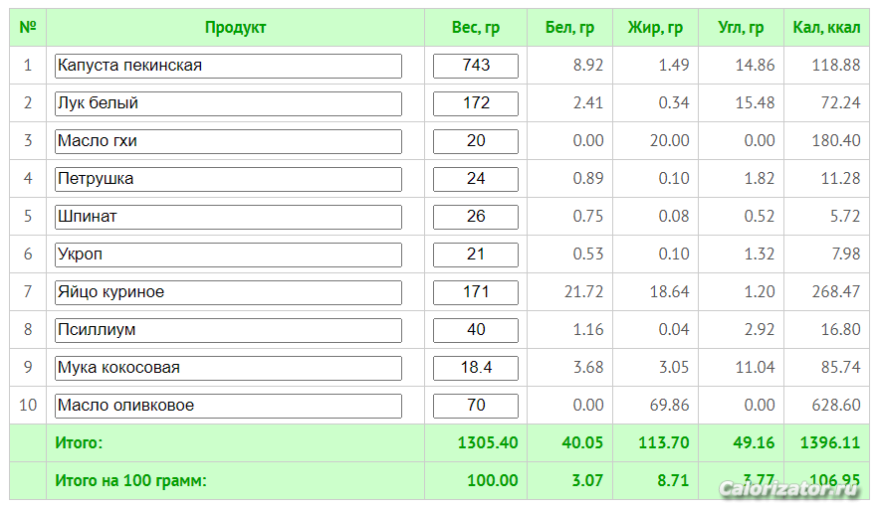Click the Продукт column header
The image size is (881, 510).
[x=235, y=28]
